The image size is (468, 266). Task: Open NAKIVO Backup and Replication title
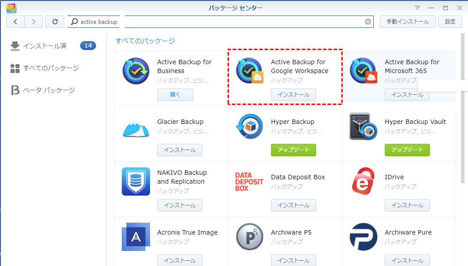(182, 177)
